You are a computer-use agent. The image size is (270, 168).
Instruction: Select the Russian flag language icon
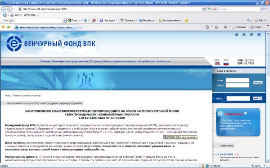click(x=226, y=64)
